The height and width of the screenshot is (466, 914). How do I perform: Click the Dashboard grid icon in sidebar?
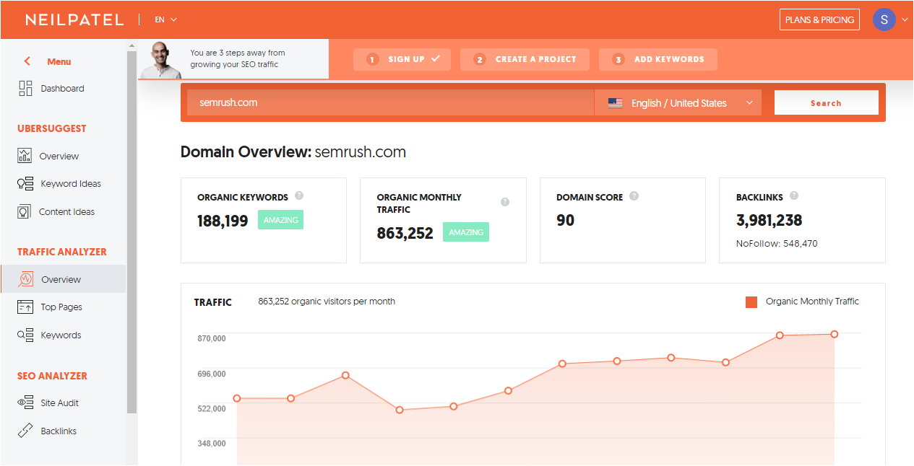pos(25,89)
